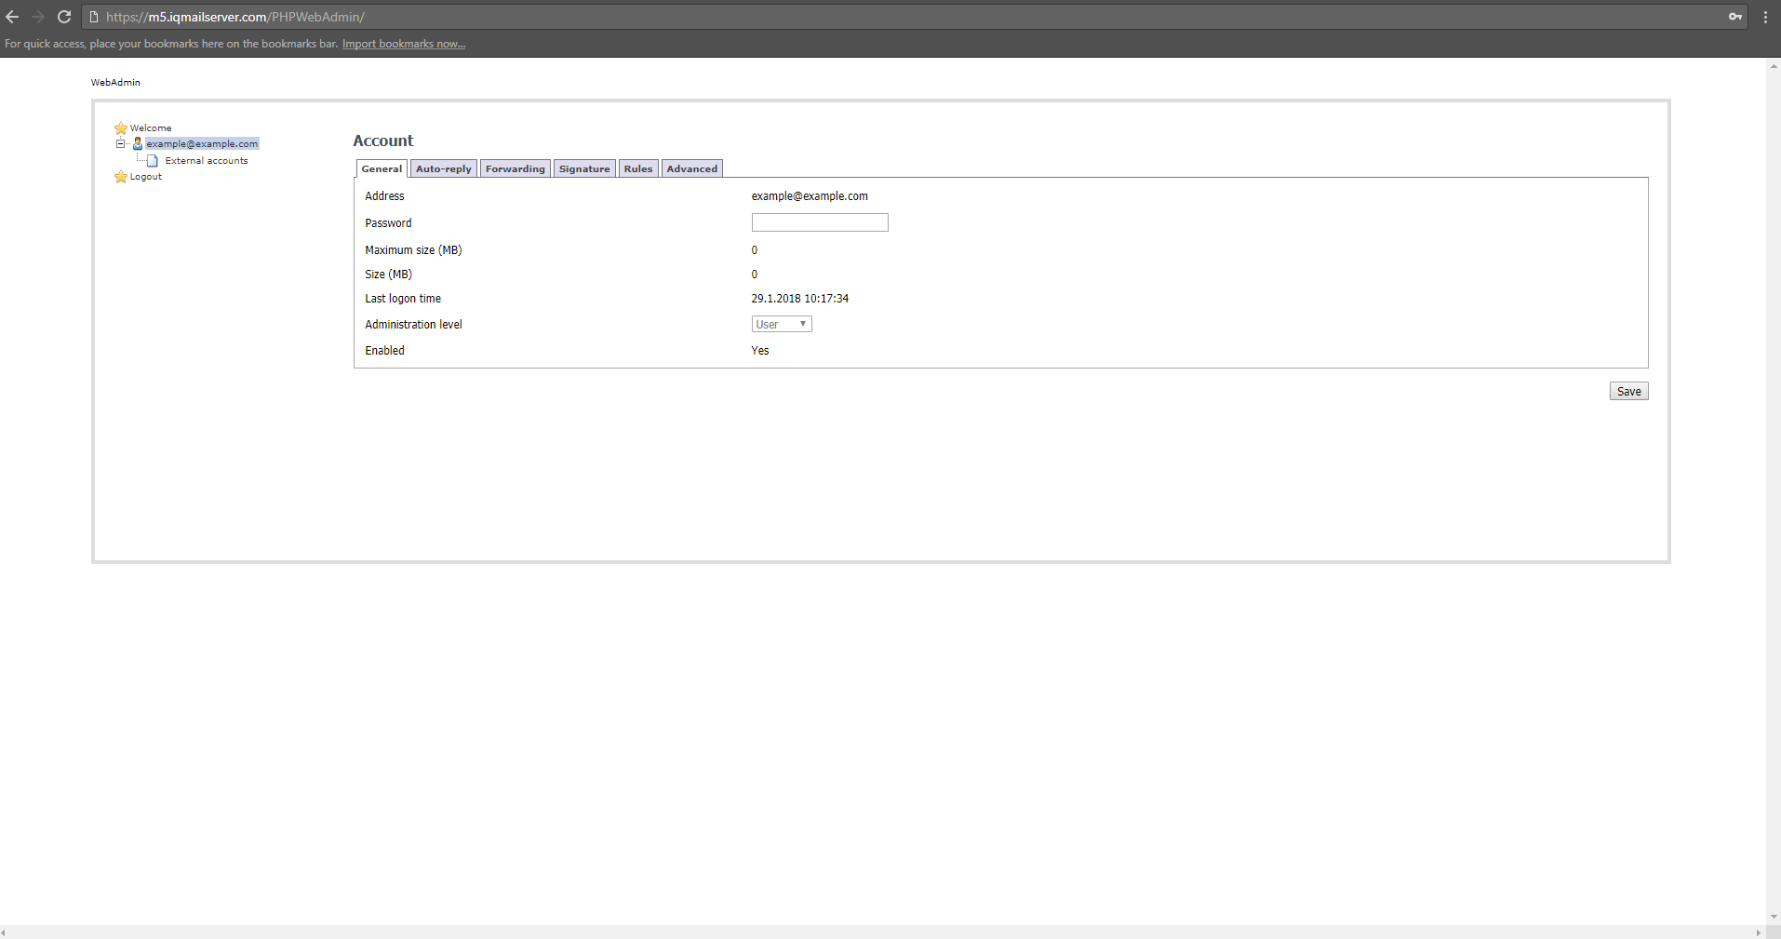Screen dimensions: 1781x939
Task: Open the browser three-dot menu
Action: (1765, 17)
